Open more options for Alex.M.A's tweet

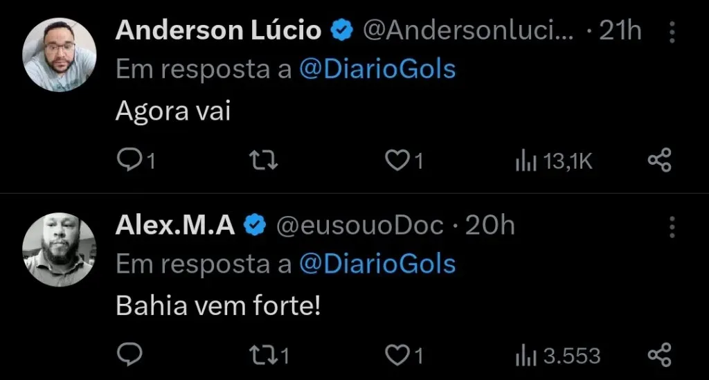670,226
